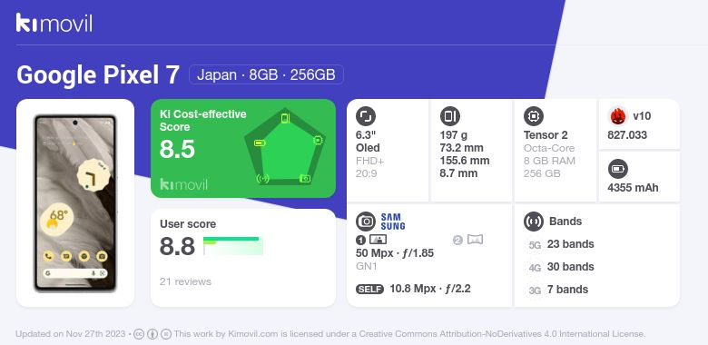708x345 pixels.
Task: Click the Google Pixel 7 title
Action: [x=98, y=75]
